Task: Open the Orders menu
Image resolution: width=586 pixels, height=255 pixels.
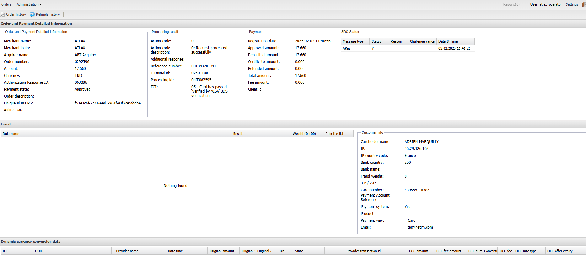Action: 6,4
